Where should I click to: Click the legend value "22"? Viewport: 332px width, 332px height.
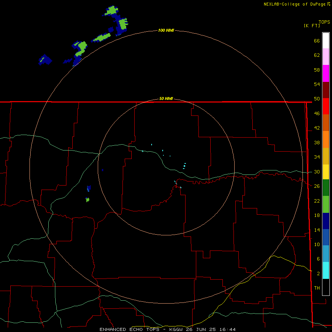(x=317, y=201)
